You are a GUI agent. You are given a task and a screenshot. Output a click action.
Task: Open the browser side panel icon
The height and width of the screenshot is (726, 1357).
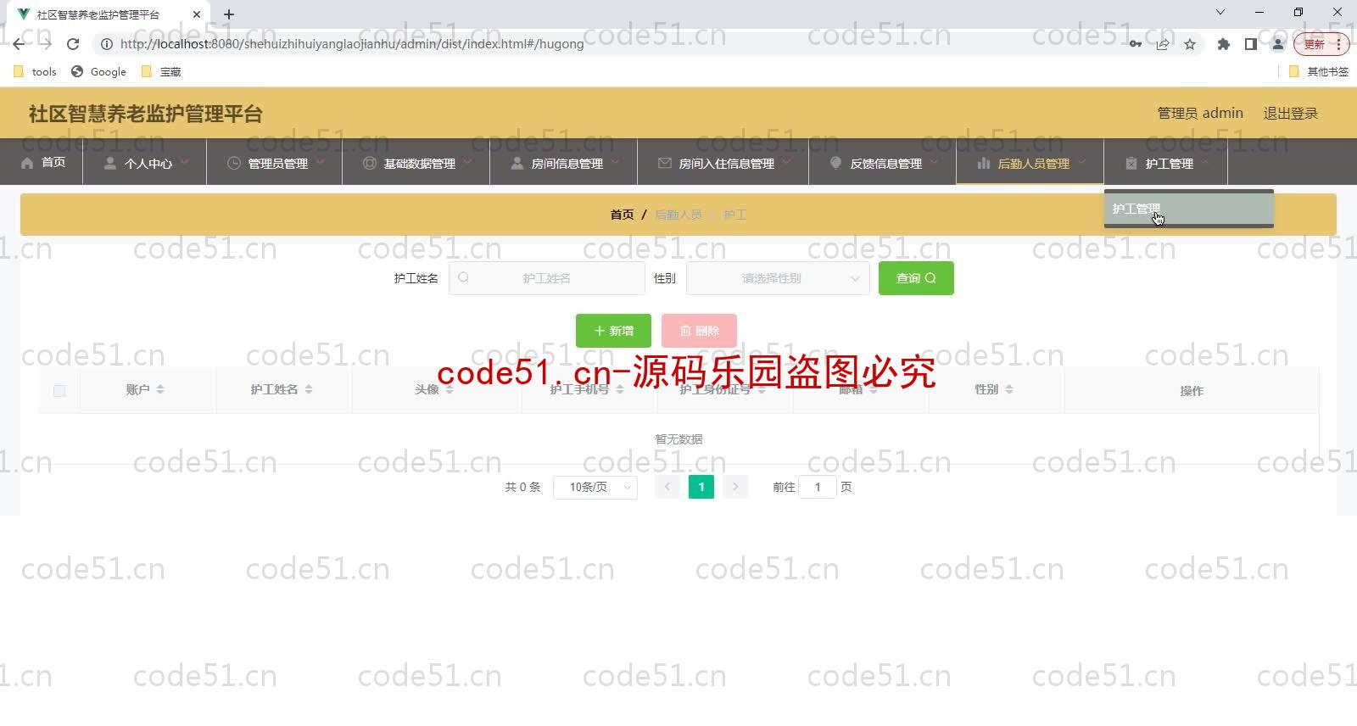click(1250, 44)
